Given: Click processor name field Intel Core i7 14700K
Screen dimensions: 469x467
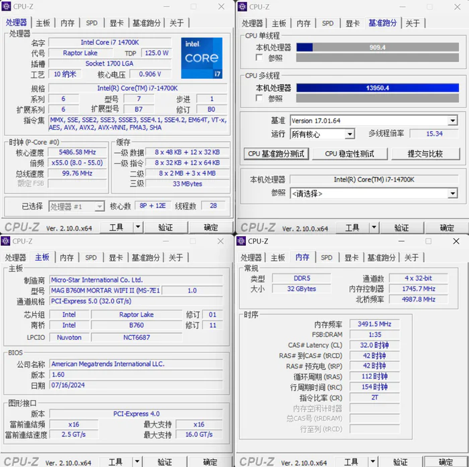Looking at the screenshot, I should pos(110,42).
